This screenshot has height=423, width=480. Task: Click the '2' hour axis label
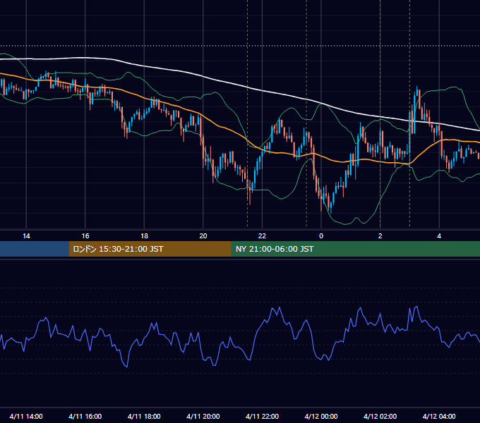(380, 236)
